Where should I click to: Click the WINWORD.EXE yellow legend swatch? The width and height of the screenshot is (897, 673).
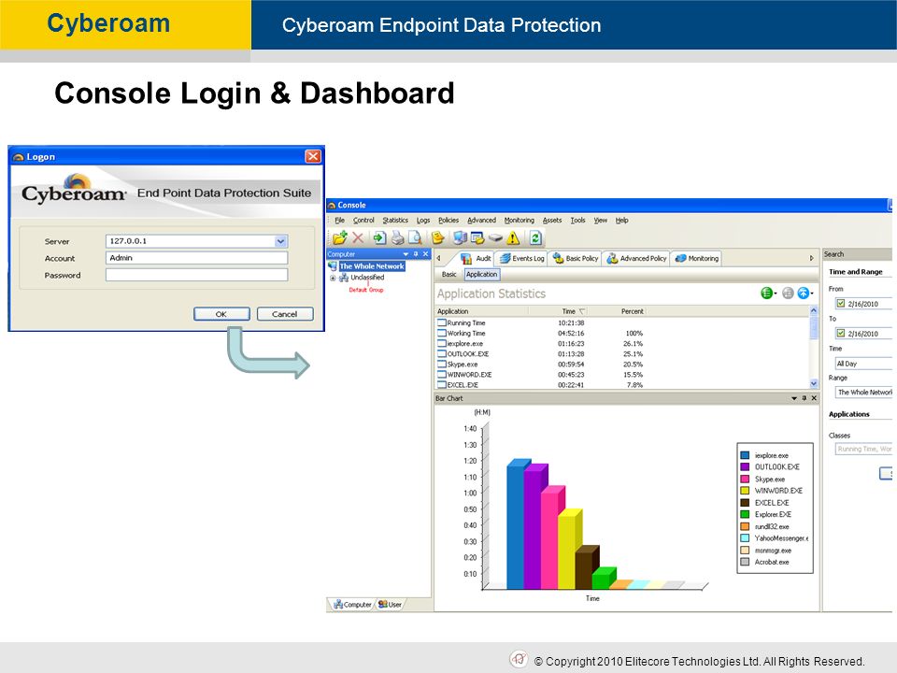click(x=745, y=491)
